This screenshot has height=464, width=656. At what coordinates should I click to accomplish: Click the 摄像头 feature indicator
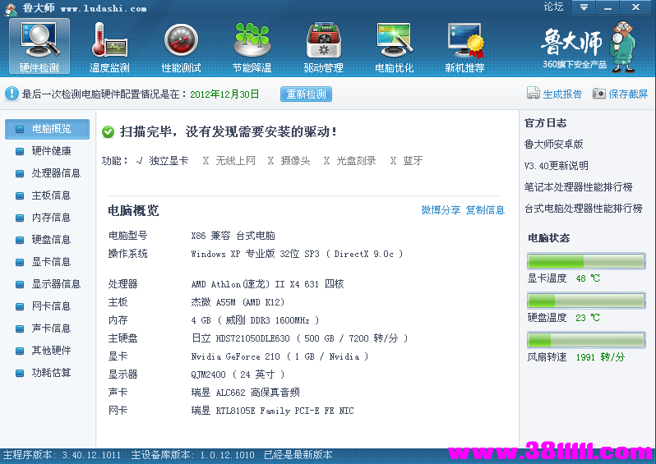289,160
